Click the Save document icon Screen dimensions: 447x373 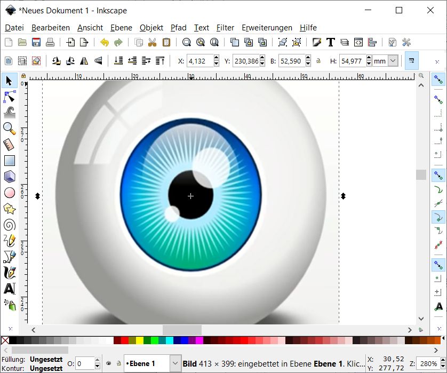click(36, 43)
